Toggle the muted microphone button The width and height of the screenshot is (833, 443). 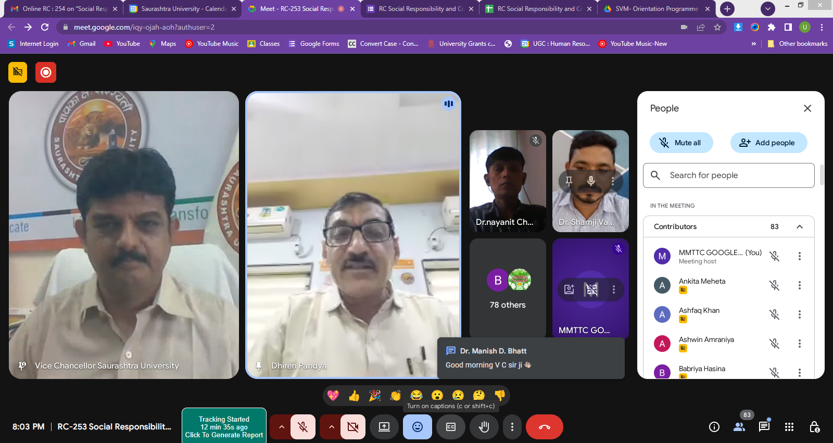point(302,427)
